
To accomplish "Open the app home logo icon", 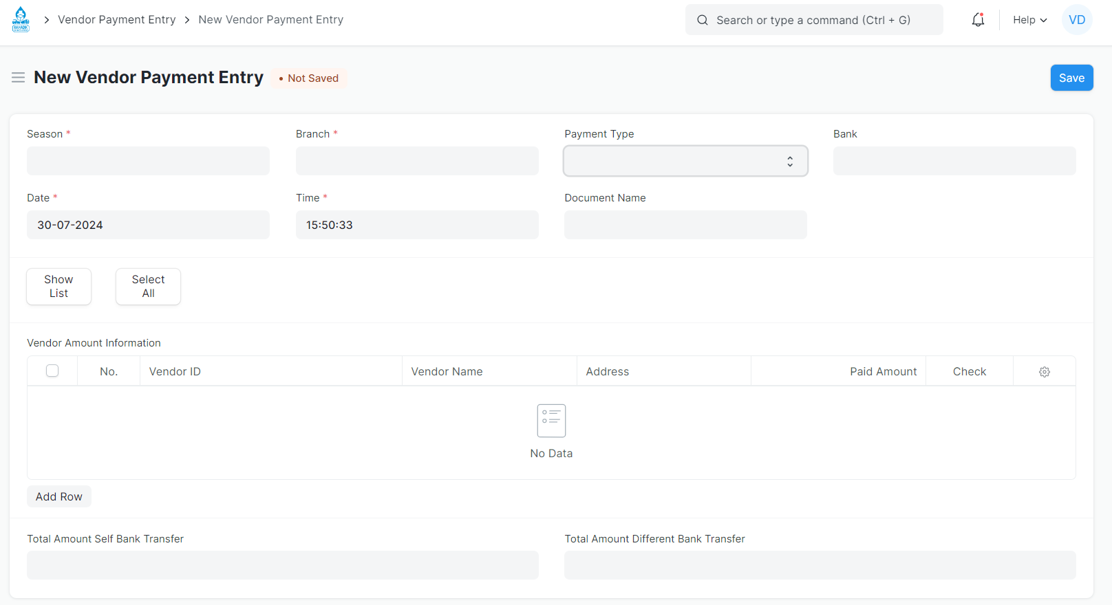I will click(x=21, y=20).
